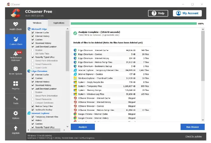Open the Tools section
This screenshot has width=211, height=143.
[16, 101]
